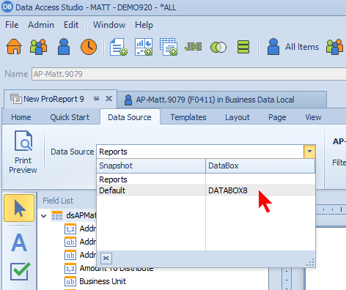Click the DATABOX8 cell

260,190
